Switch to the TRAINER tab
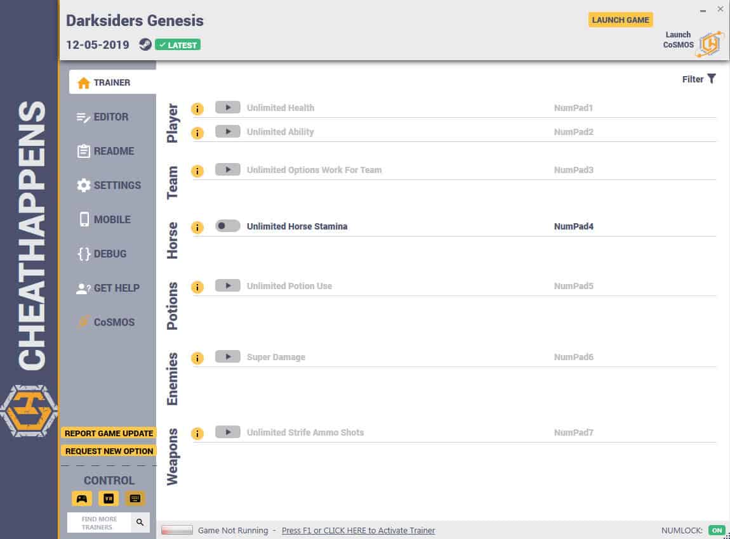The height and width of the screenshot is (539, 730). coord(112,82)
